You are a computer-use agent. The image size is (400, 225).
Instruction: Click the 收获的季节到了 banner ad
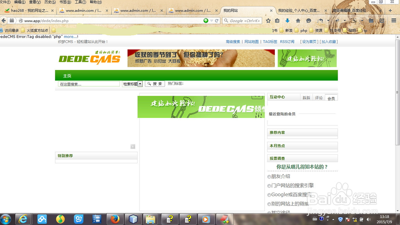[x=201, y=58]
